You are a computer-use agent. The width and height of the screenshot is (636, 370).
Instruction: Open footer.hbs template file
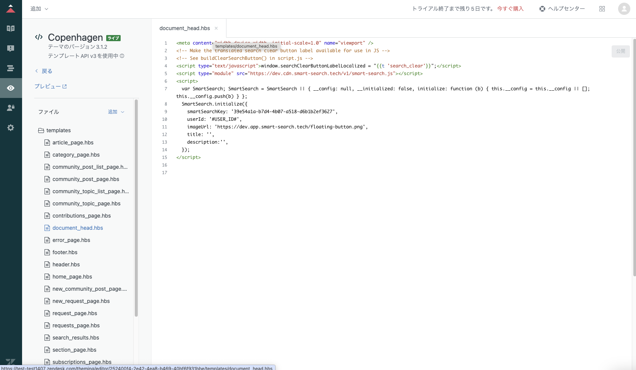pyautogui.click(x=65, y=252)
